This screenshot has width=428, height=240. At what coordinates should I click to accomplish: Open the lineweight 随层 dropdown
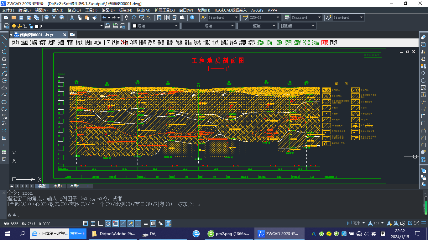(x=258, y=26)
